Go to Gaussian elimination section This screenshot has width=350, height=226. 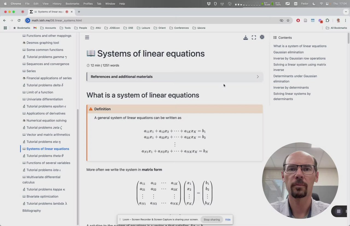click(288, 52)
